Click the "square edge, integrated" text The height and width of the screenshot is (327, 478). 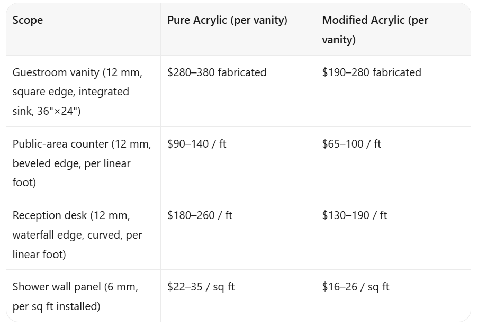click(x=71, y=92)
